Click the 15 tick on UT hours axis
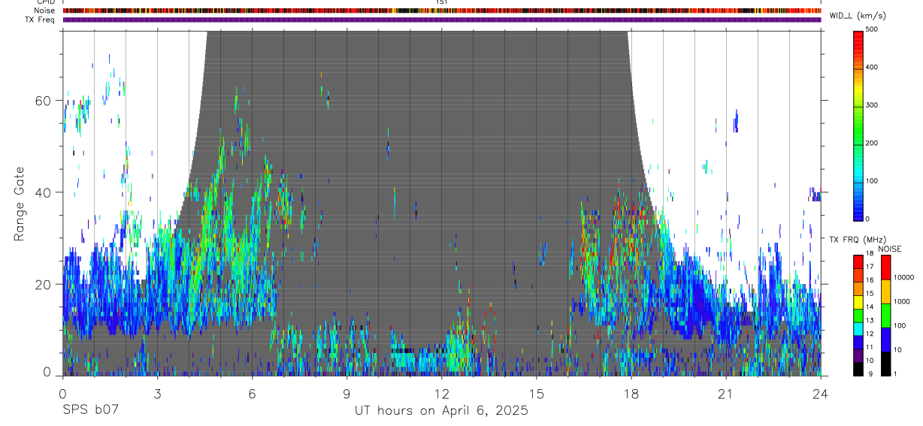This screenshot has width=923, height=426. click(x=536, y=394)
